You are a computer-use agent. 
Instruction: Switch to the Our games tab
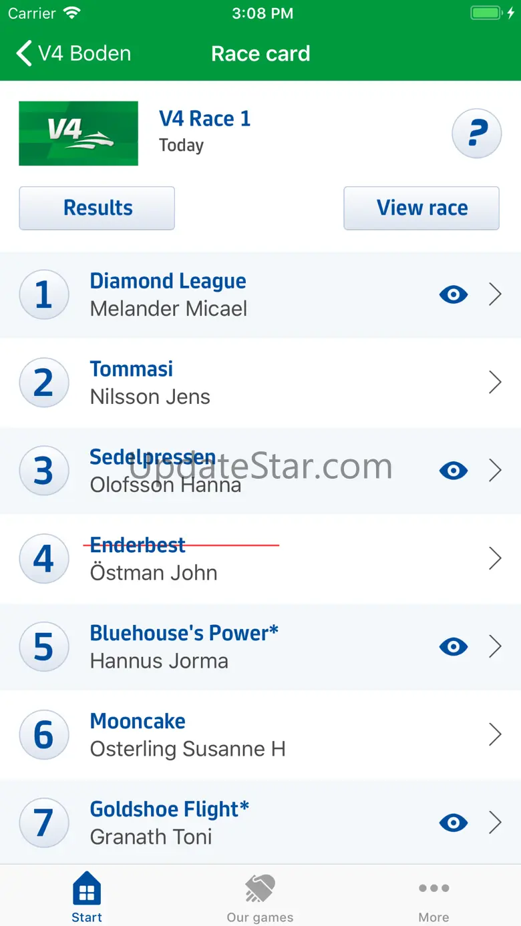pyautogui.click(x=260, y=897)
